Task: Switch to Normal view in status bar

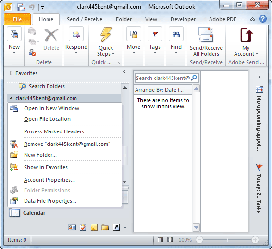Action: [x=160, y=240]
